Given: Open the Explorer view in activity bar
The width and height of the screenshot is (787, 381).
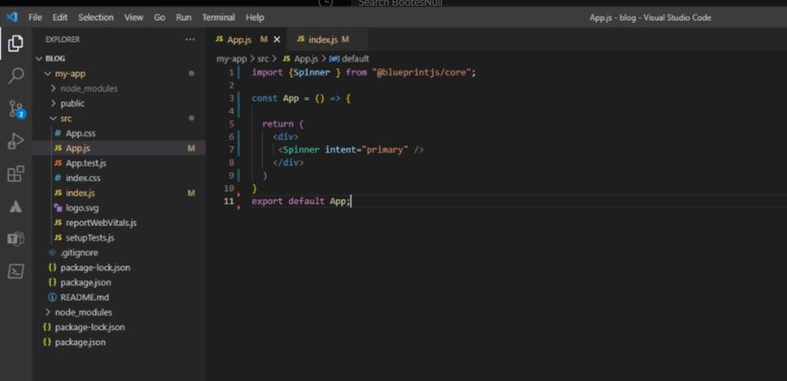Looking at the screenshot, I should (15, 43).
